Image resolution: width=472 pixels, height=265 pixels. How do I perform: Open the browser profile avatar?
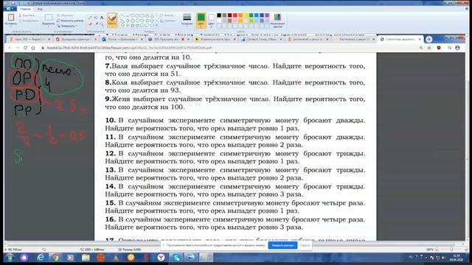[457, 48]
